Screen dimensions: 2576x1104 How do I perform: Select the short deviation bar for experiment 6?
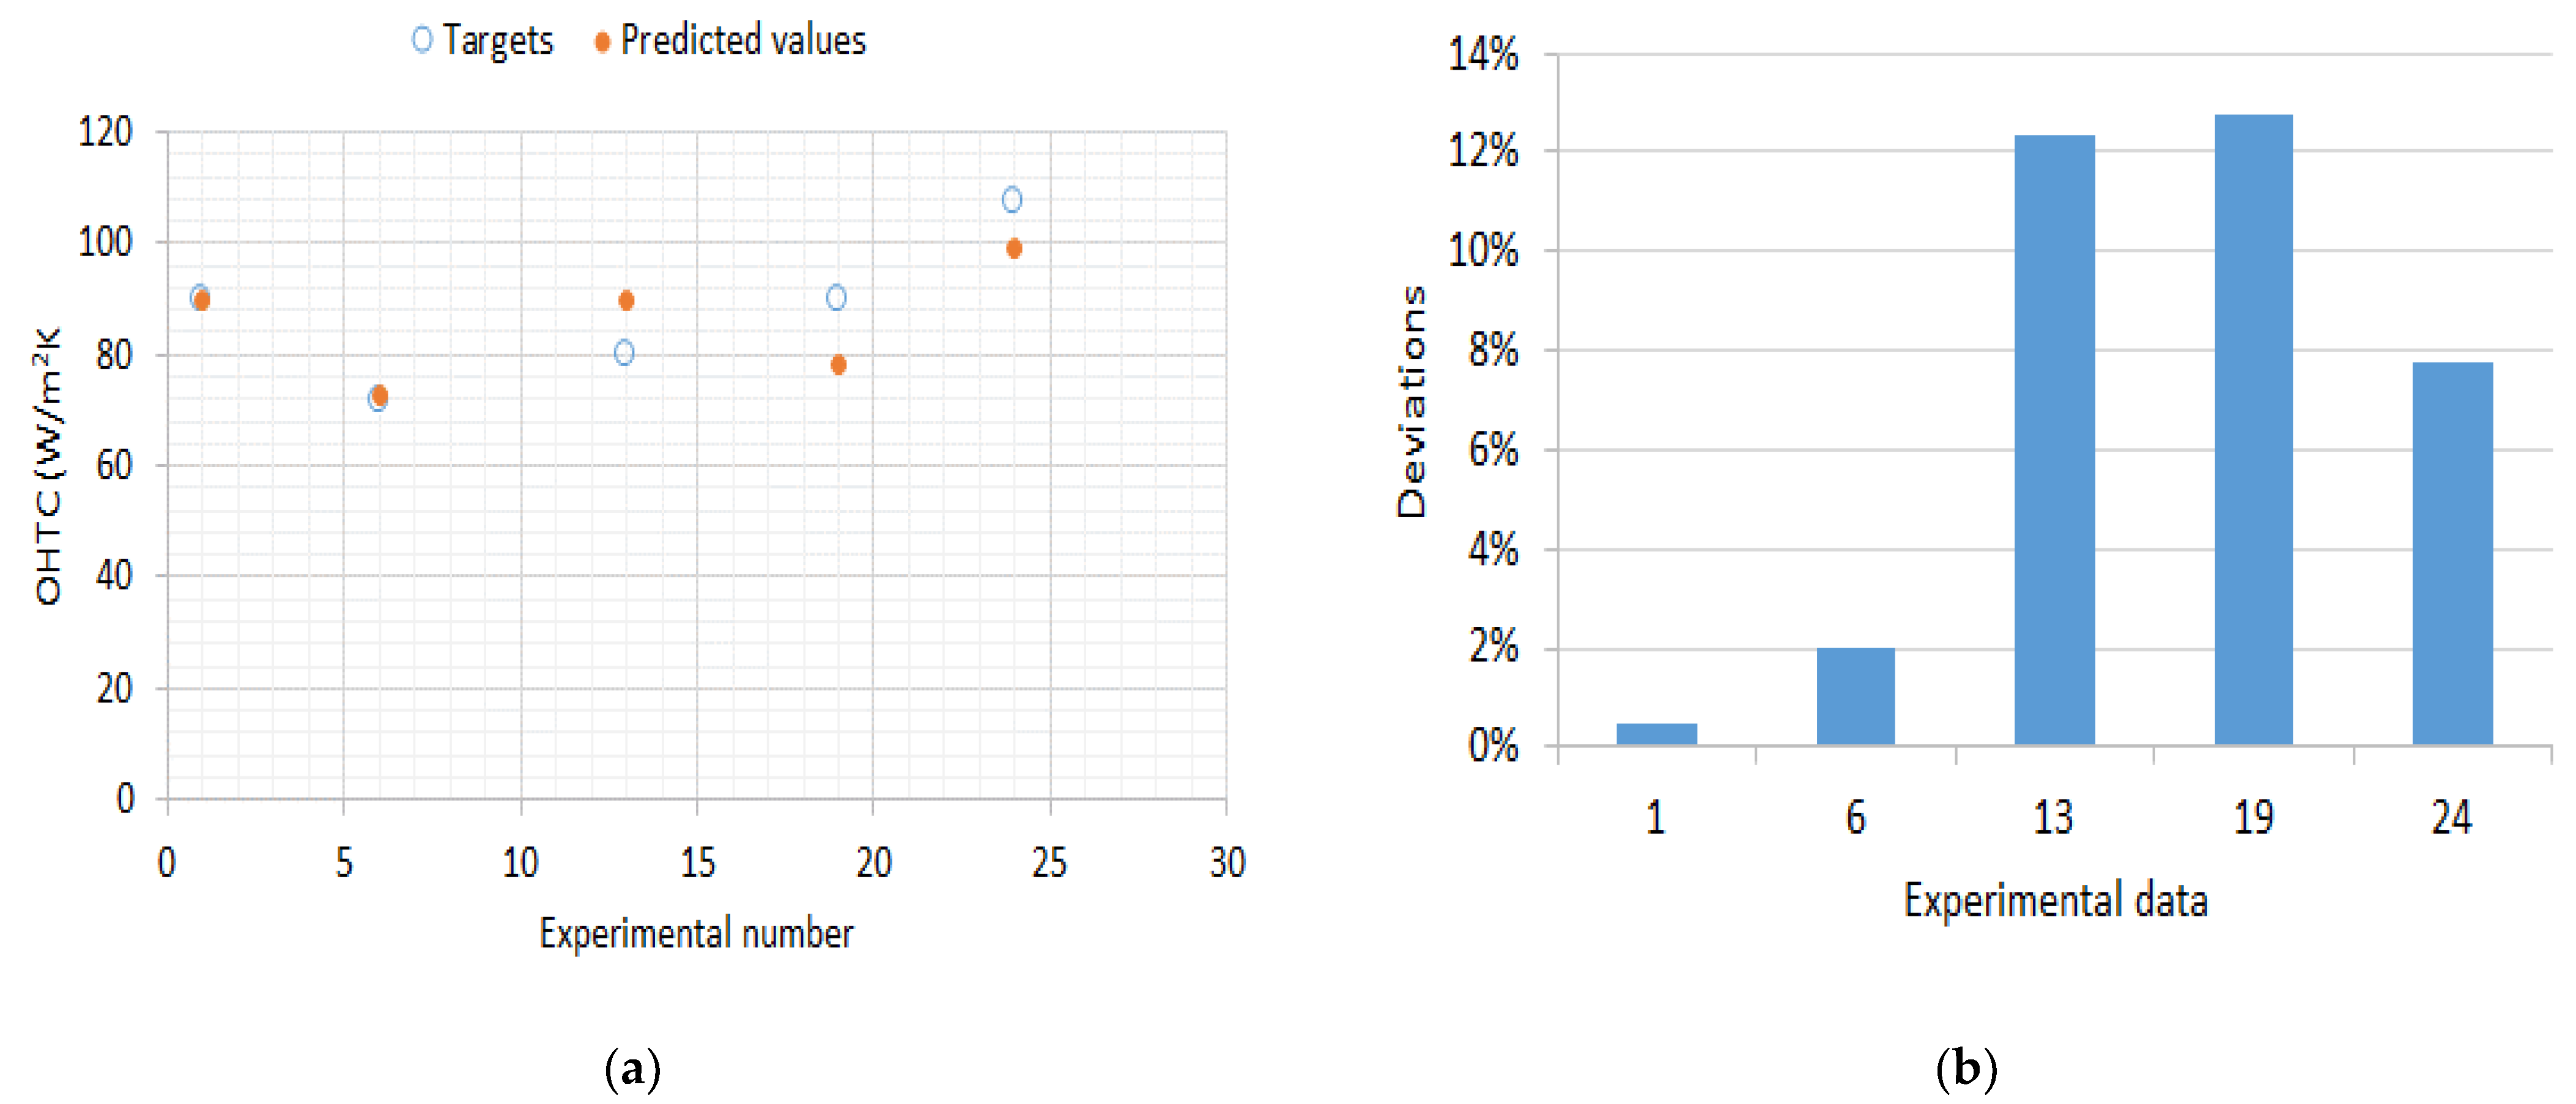[x=1855, y=696]
